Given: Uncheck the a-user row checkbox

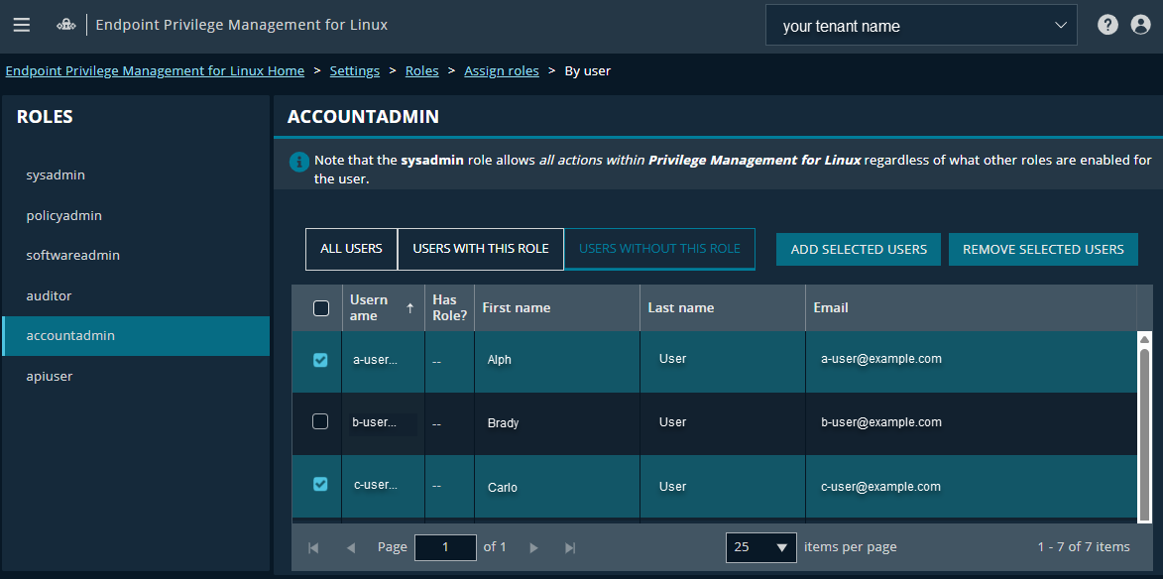Looking at the screenshot, I should [x=320, y=360].
